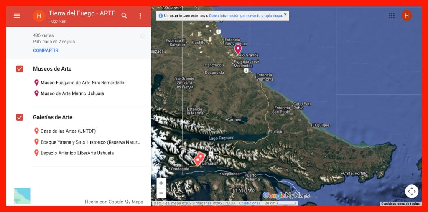Open the create your own map link
Screen dimensions: 428x212
(x=246, y=15)
